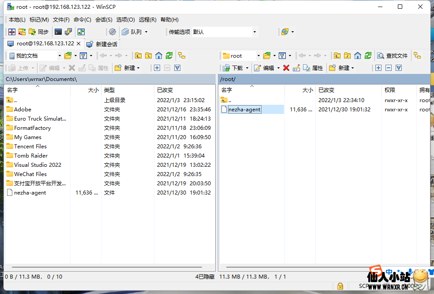Viewport: 434px width, 294px height.
Task: Select the Visual Studio 2022 folder
Action: 37,165
